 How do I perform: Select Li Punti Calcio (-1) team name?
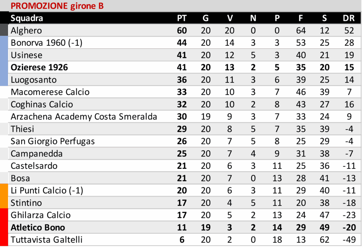coord(47,191)
